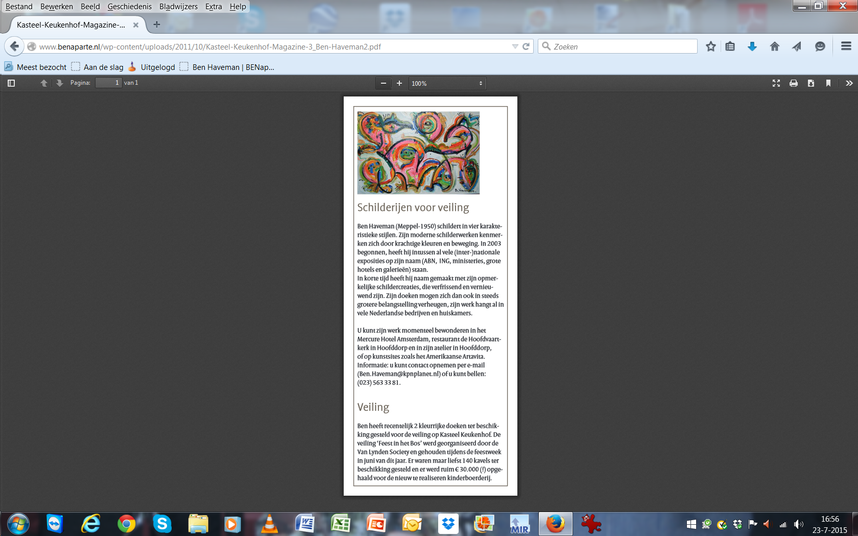Zoom in the PDF
Screen dimensions: 858x536
pos(399,83)
